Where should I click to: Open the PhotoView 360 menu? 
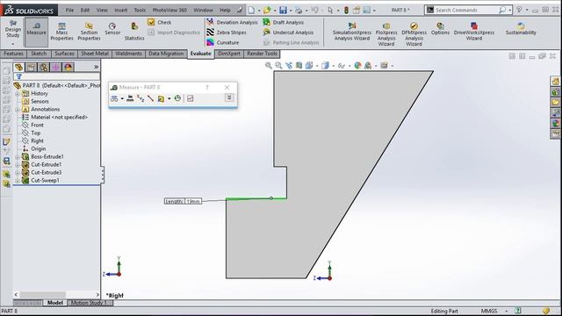point(169,10)
